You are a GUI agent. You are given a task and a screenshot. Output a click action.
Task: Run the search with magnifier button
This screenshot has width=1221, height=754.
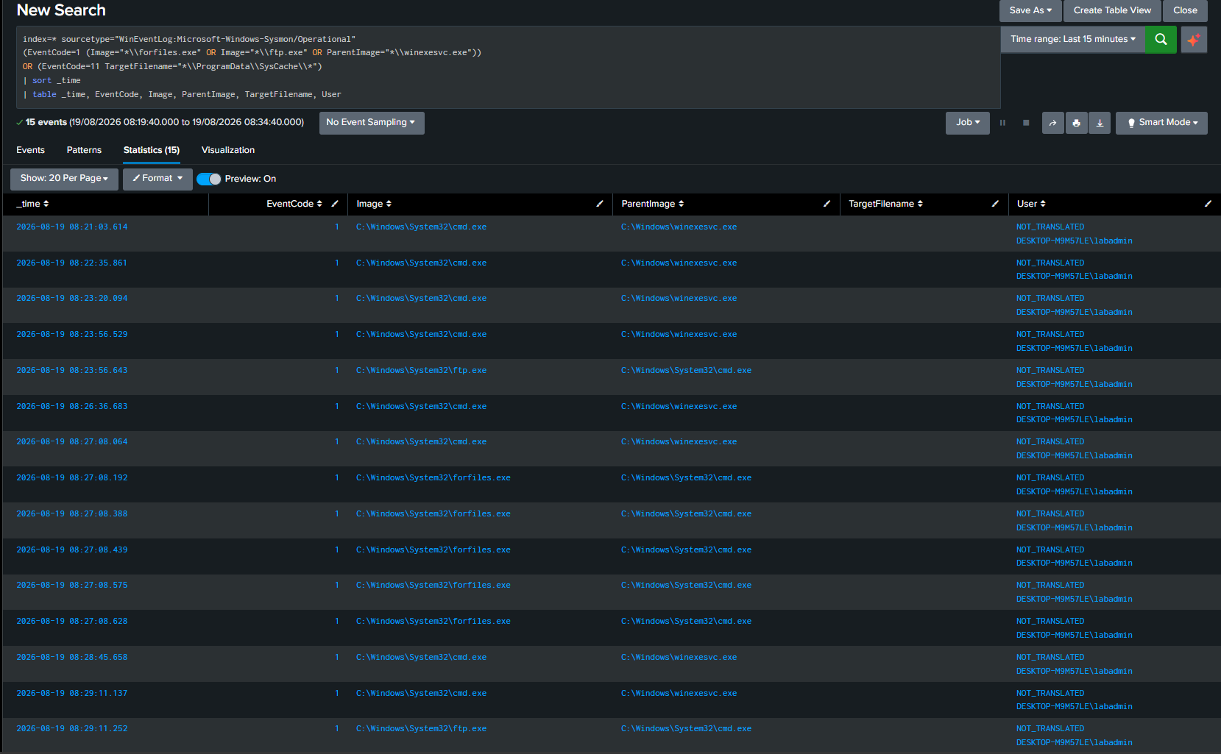1161,39
